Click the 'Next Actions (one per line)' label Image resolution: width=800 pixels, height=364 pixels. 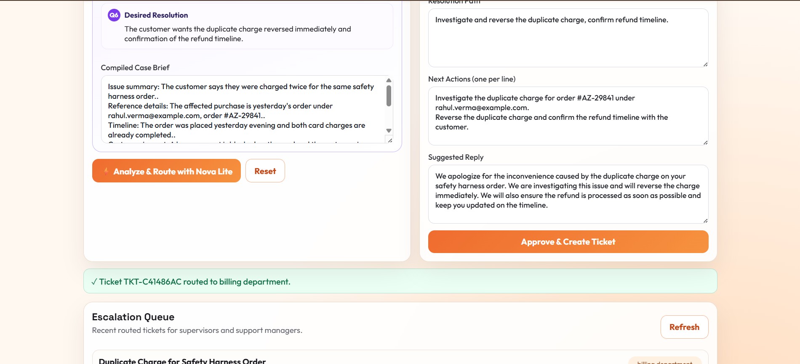point(472,79)
